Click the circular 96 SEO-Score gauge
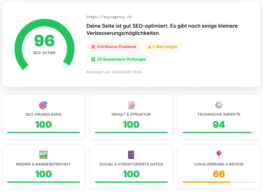The image size is (263, 192). click(44, 44)
